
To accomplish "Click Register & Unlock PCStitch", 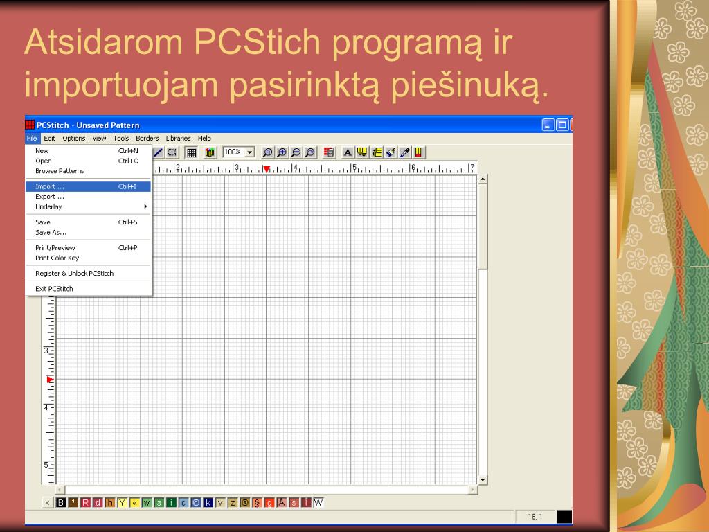I will coord(88,273).
